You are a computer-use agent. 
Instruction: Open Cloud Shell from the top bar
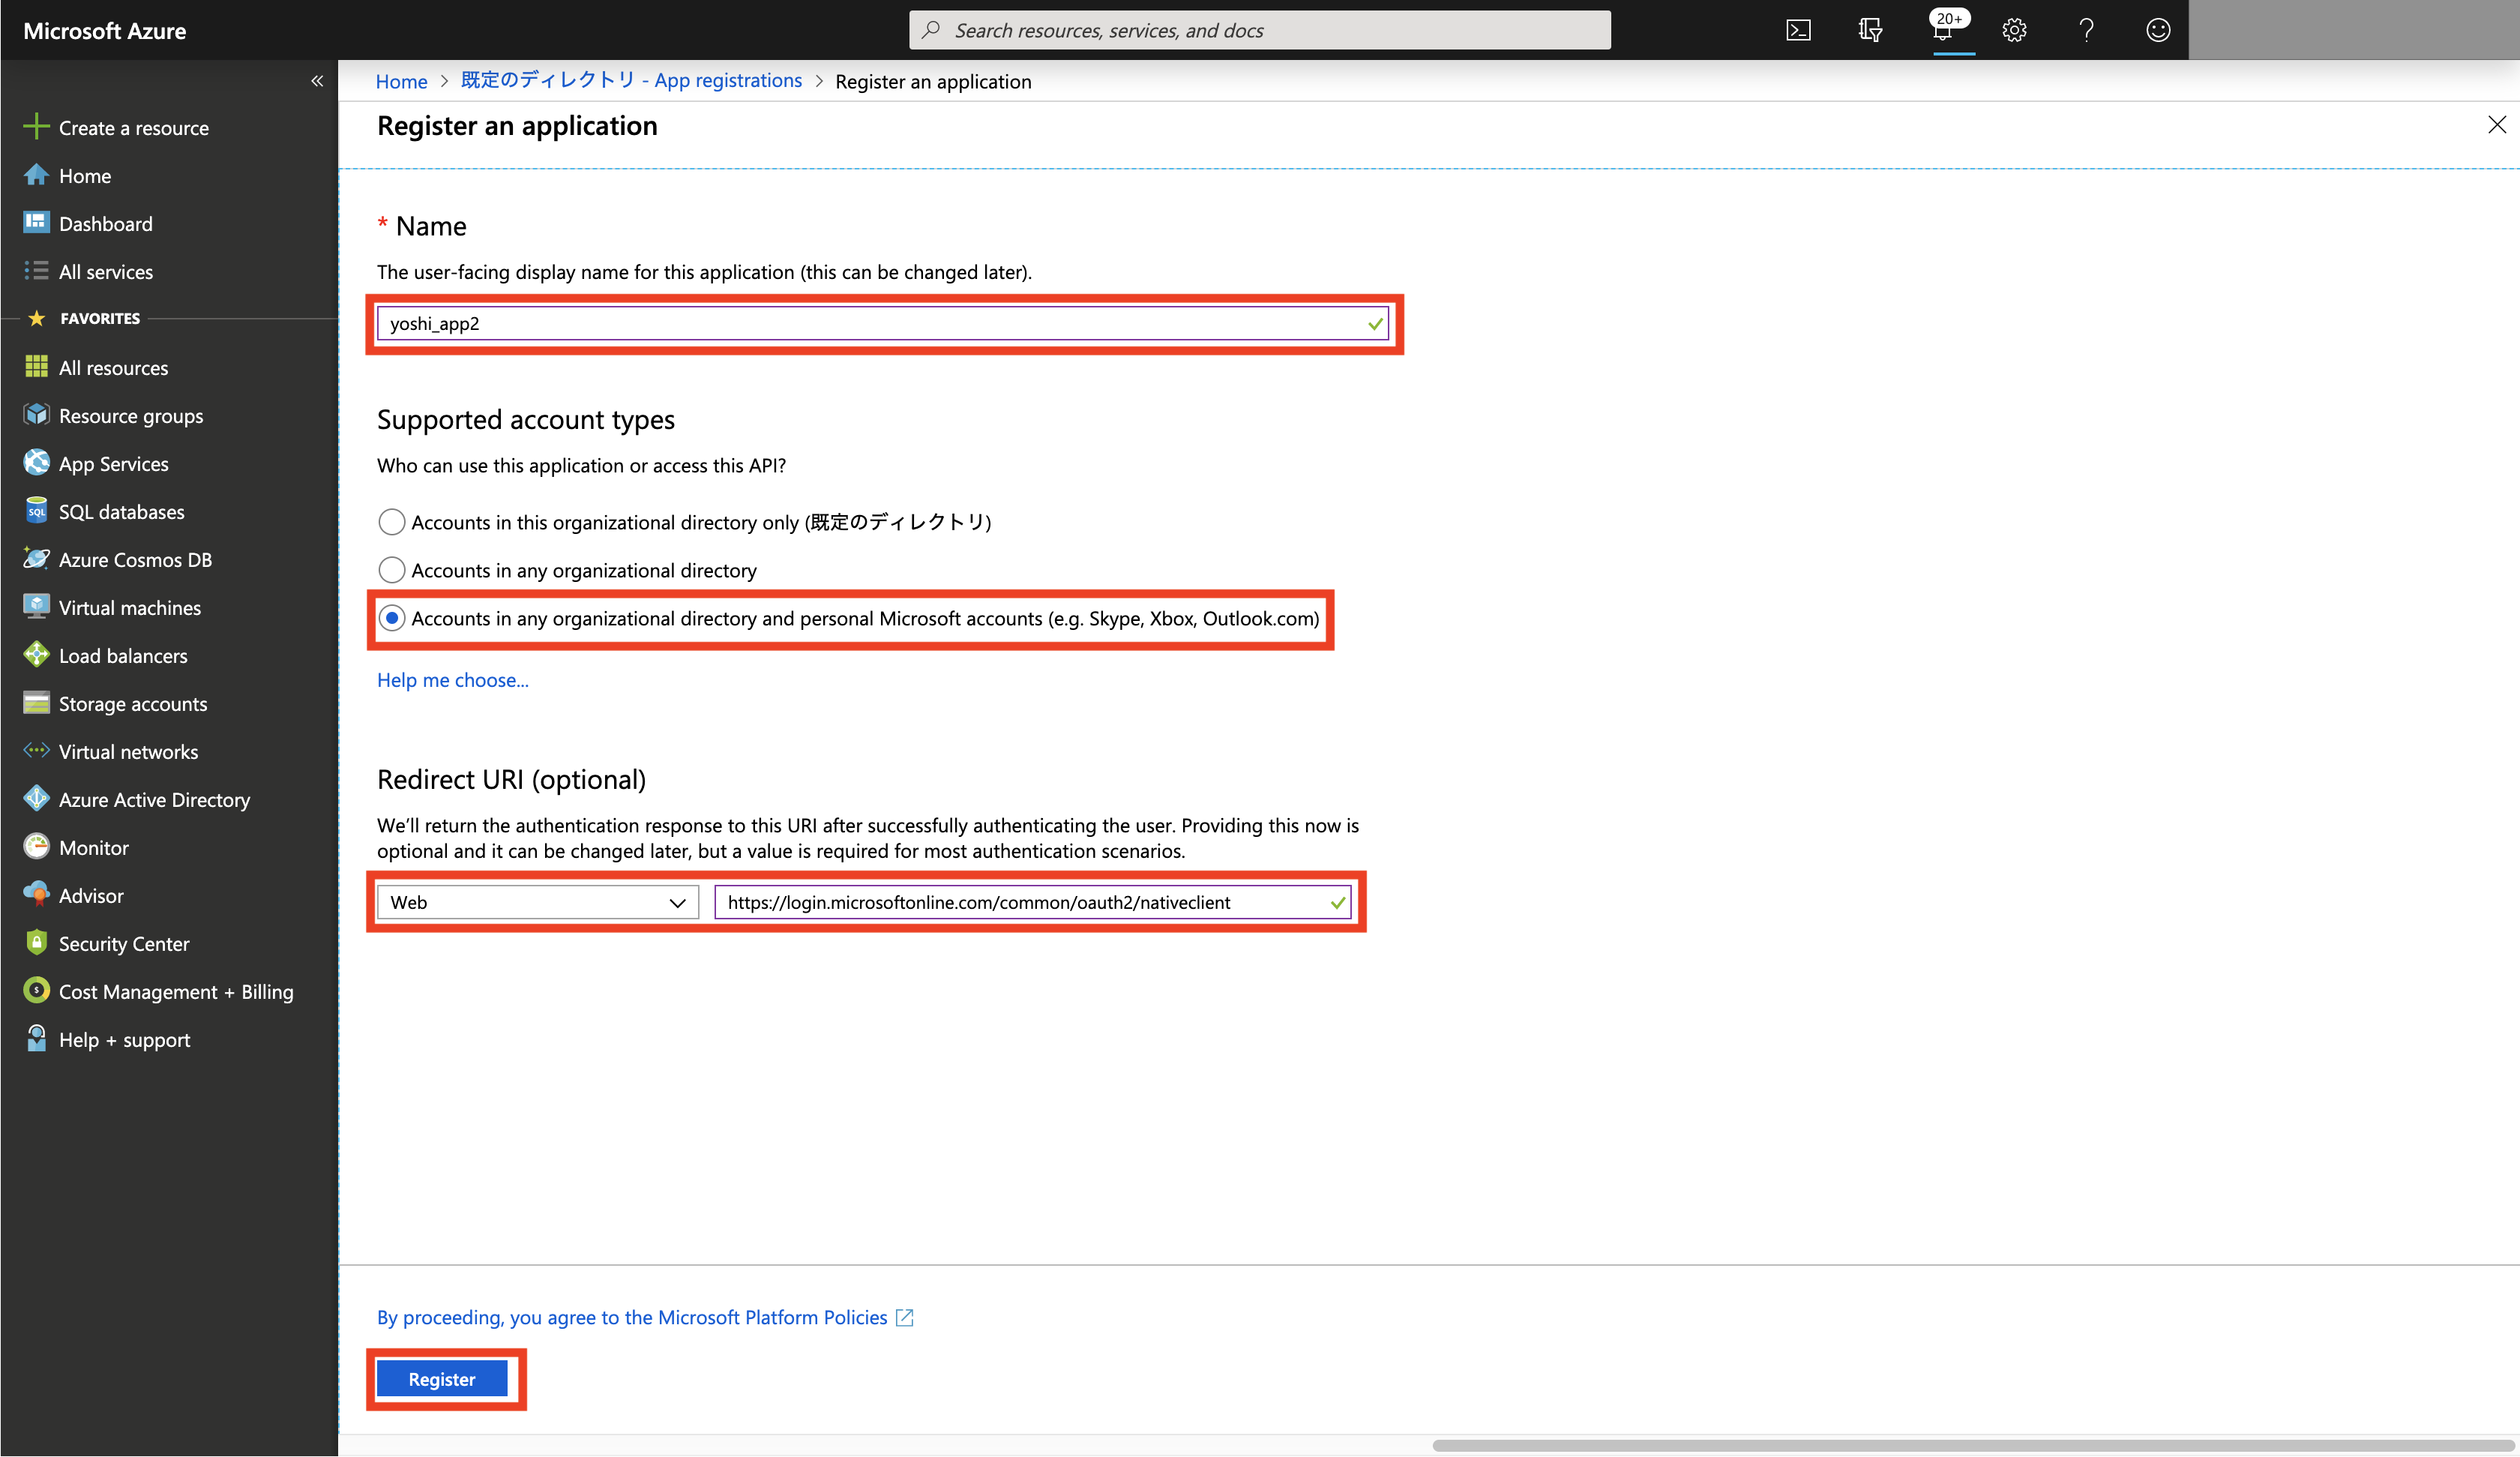point(1798,30)
